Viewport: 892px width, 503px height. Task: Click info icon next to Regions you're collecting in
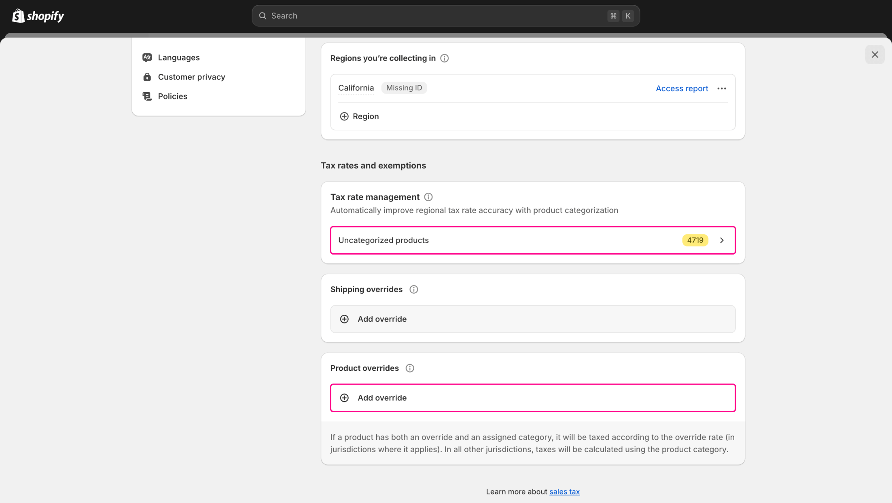coord(444,58)
